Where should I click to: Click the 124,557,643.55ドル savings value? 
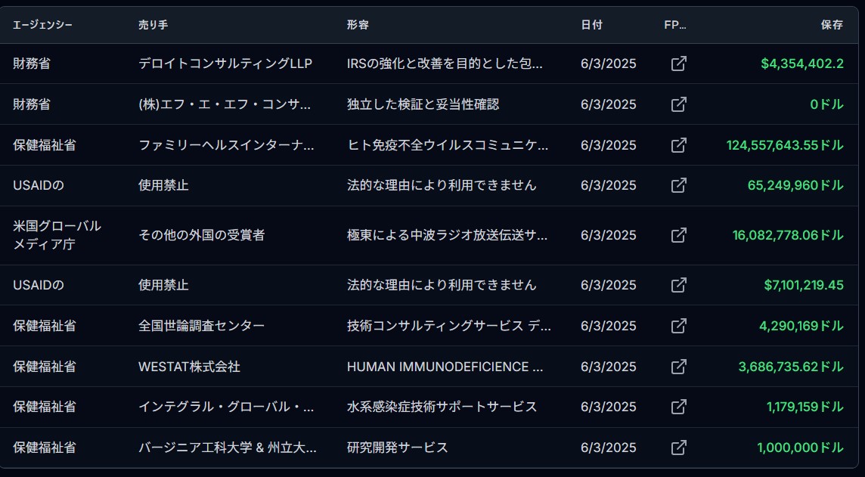pyautogui.click(x=785, y=145)
